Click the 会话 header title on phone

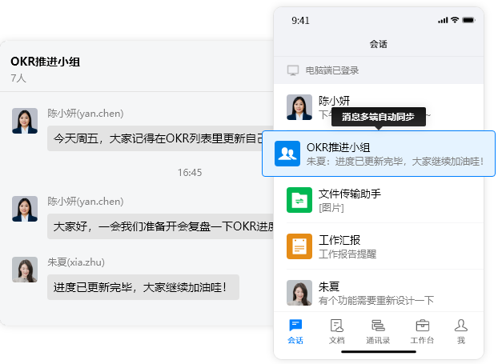[x=379, y=44]
